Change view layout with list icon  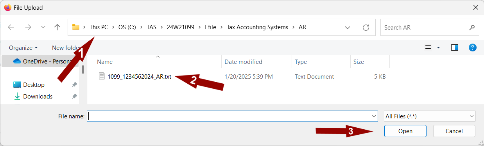[x=428, y=47]
